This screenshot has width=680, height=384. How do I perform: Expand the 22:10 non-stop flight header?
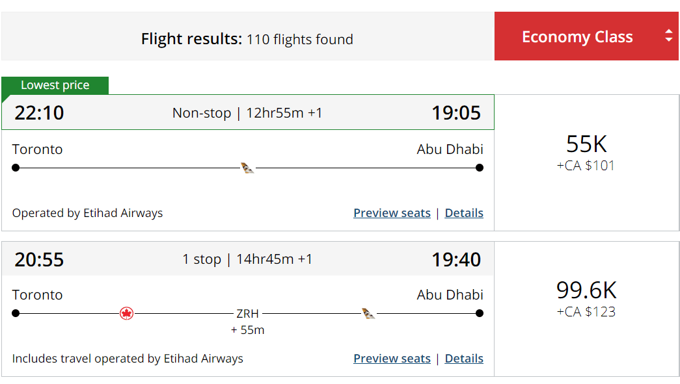tap(247, 113)
